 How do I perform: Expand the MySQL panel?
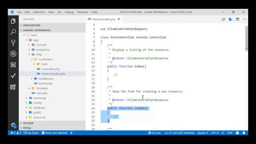pos(52,128)
